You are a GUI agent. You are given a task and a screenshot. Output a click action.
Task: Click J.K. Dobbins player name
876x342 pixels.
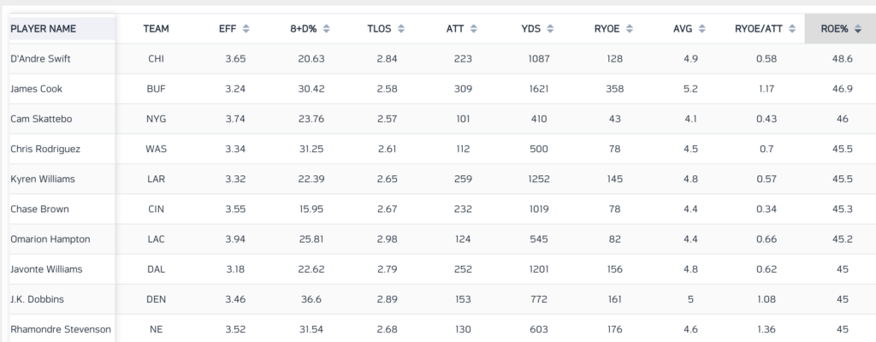tap(37, 299)
